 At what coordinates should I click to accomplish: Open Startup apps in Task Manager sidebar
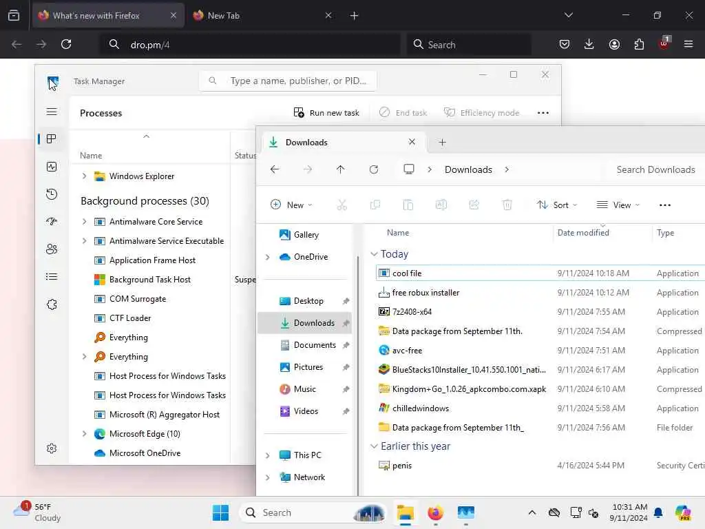[52, 221]
